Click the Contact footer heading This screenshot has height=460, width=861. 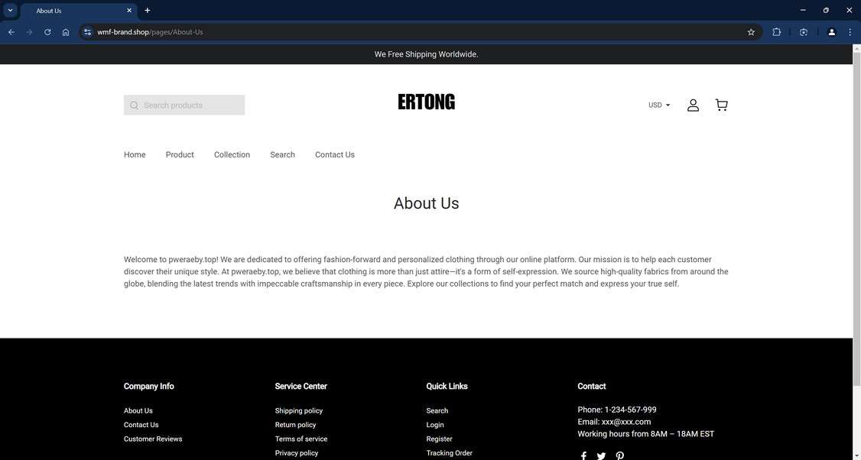(591, 387)
